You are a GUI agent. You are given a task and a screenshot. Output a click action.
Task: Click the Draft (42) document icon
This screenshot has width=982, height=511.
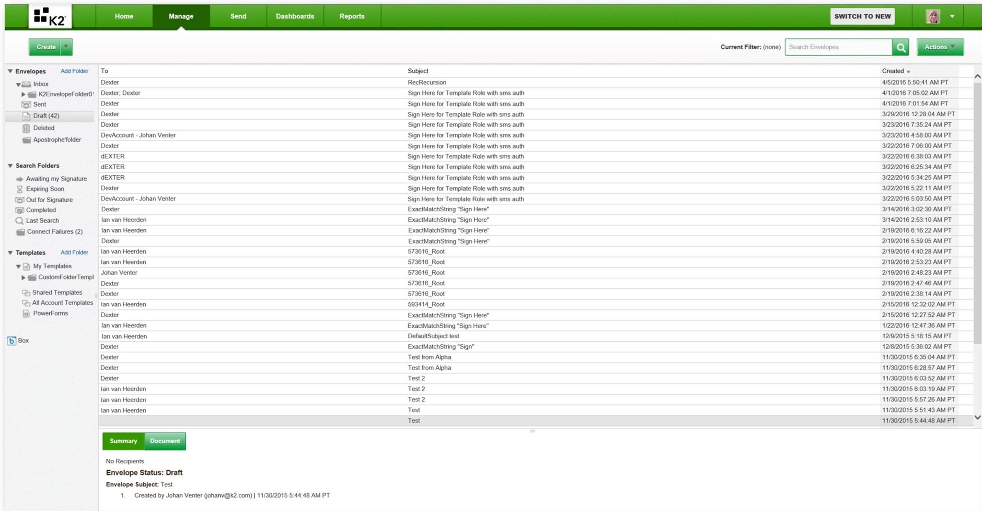pos(26,116)
